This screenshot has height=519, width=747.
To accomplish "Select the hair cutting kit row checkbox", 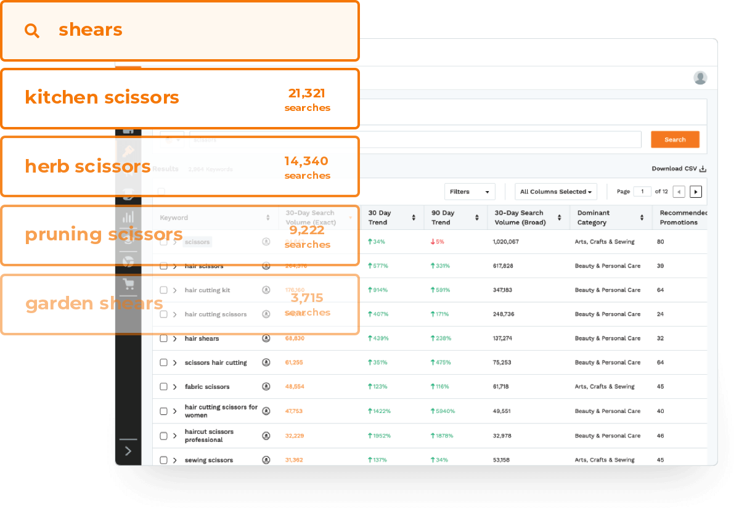I will point(163,290).
